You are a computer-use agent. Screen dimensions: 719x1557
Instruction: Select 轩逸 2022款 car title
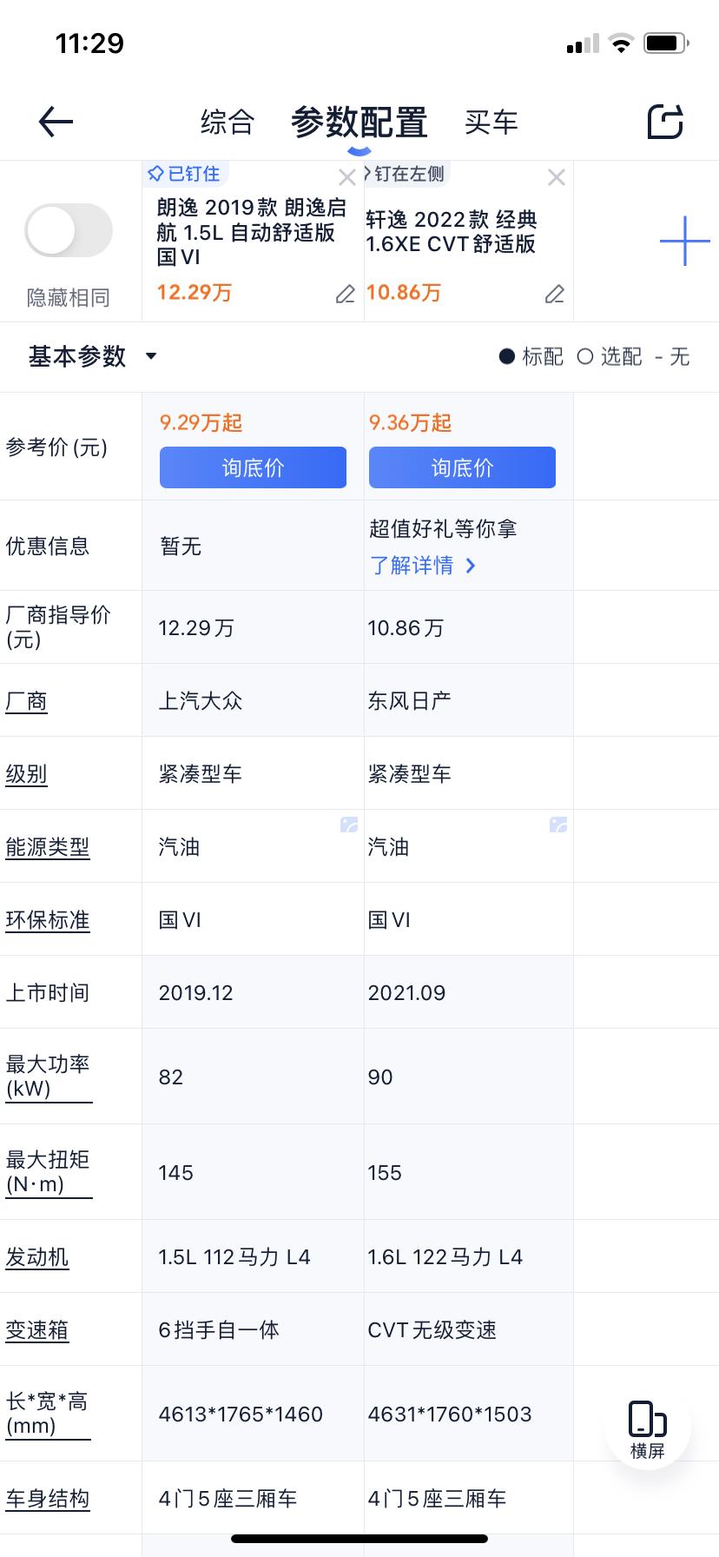point(452,232)
